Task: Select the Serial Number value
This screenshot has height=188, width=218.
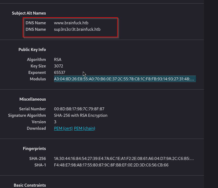Action: 79,109
